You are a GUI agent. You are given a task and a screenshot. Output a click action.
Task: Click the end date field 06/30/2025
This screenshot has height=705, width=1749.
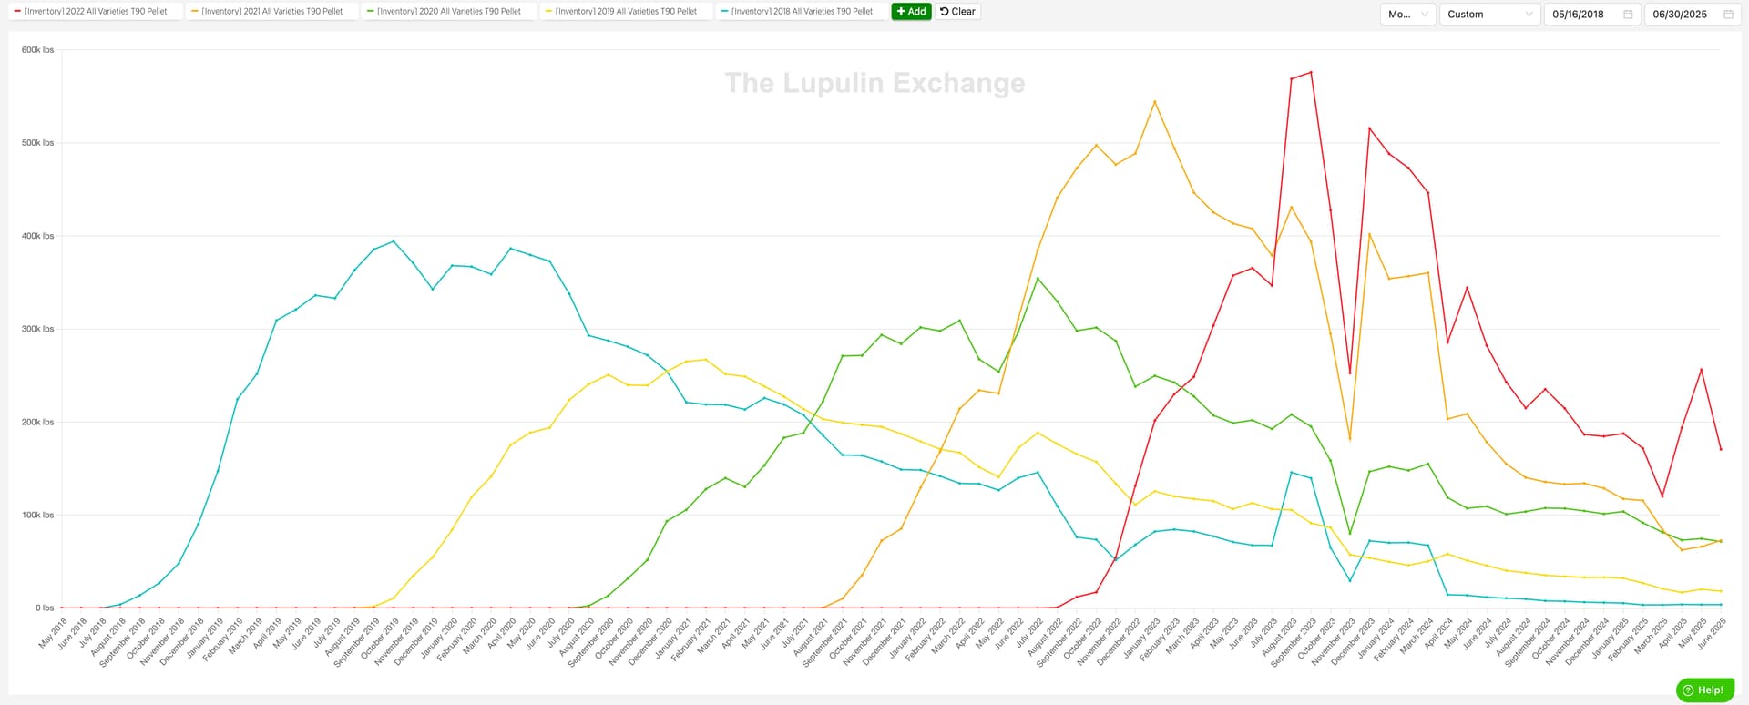[1693, 15]
